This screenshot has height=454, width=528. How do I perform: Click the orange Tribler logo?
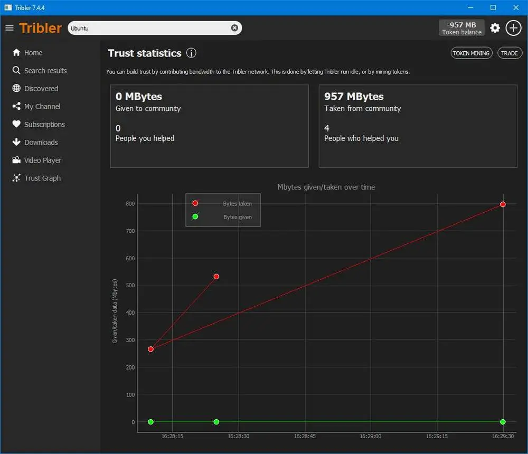click(41, 28)
